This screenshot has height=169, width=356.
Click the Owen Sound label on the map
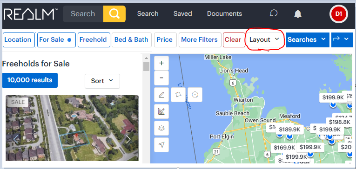[260, 120]
